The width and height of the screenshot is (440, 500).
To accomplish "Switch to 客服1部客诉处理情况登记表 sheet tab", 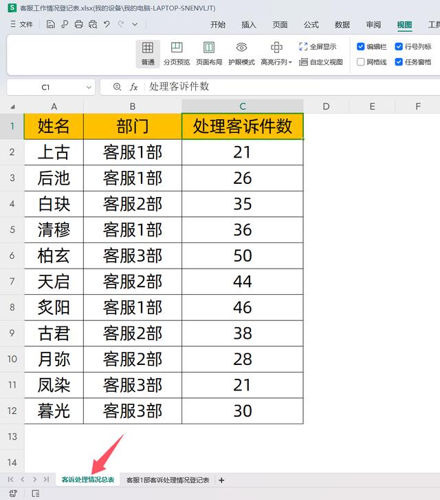I will pyautogui.click(x=168, y=479).
